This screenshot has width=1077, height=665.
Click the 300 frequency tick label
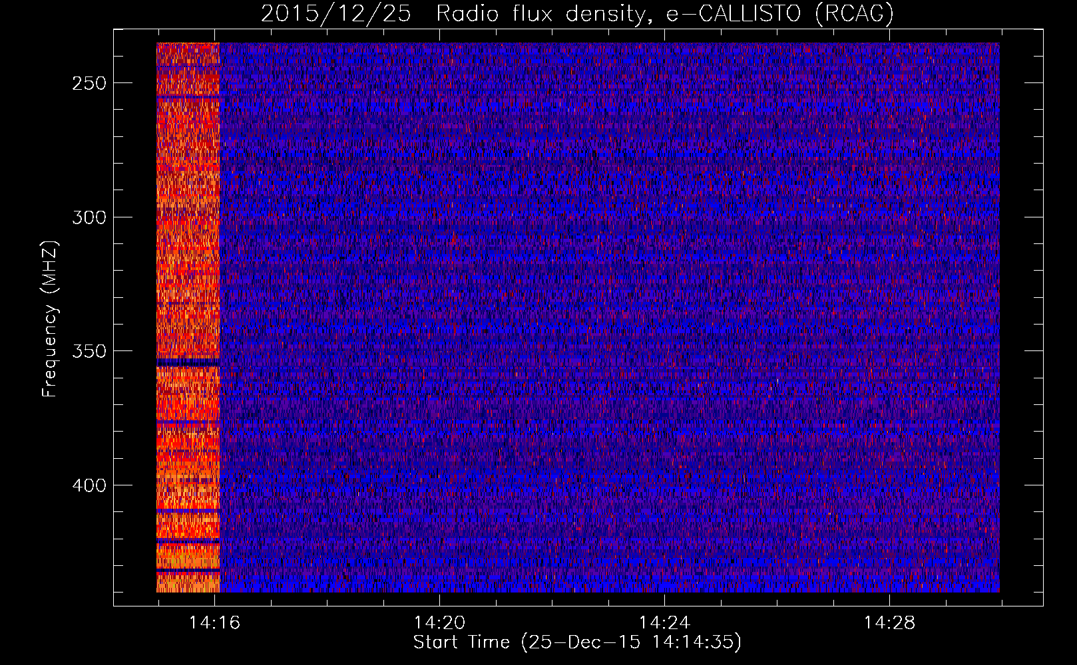tap(89, 217)
